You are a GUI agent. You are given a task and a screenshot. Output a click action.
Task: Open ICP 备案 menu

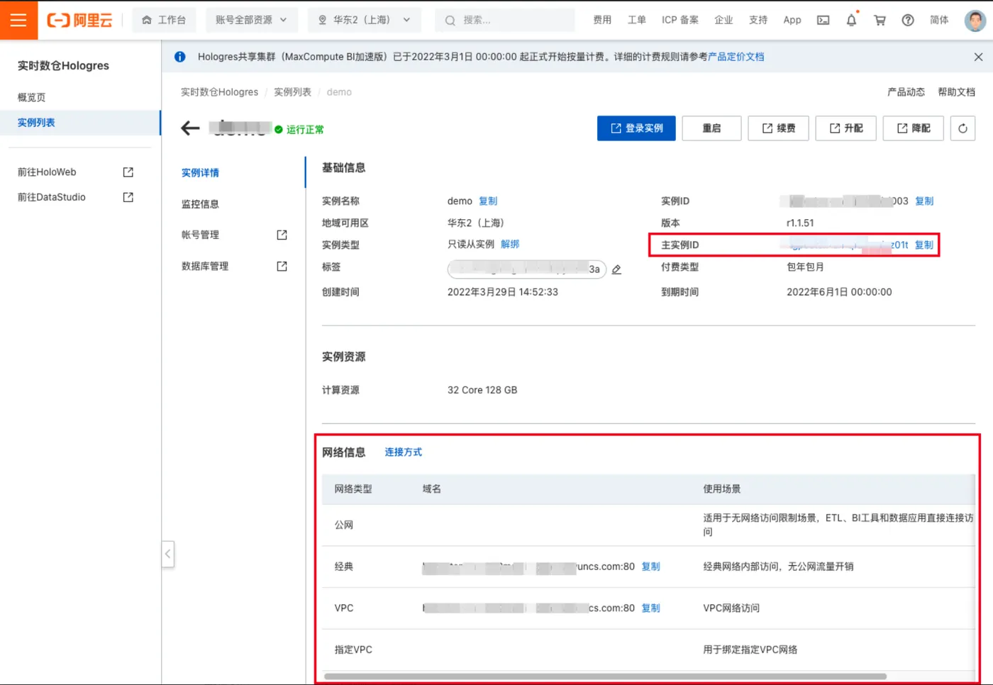coord(680,20)
